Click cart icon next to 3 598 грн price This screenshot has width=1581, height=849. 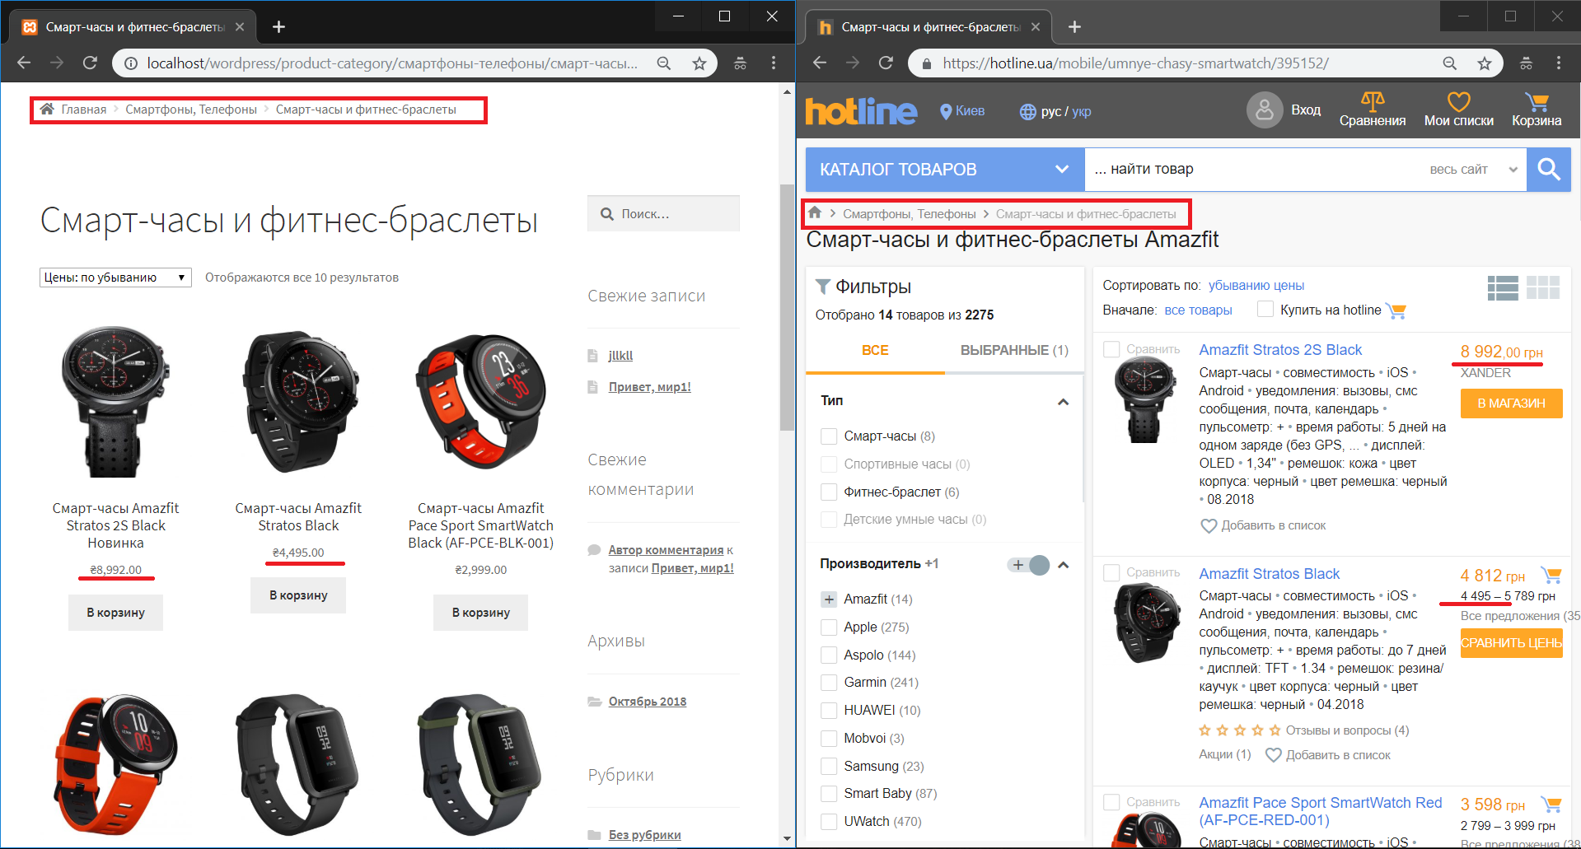pyautogui.click(x=1551, y=805)
